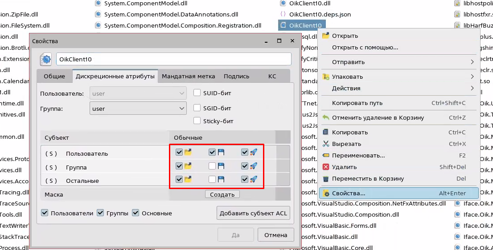The width and height of the screenshot is (493, 250).
Task: Click the Упаковать archive icon
Action: tap(326, 77)
